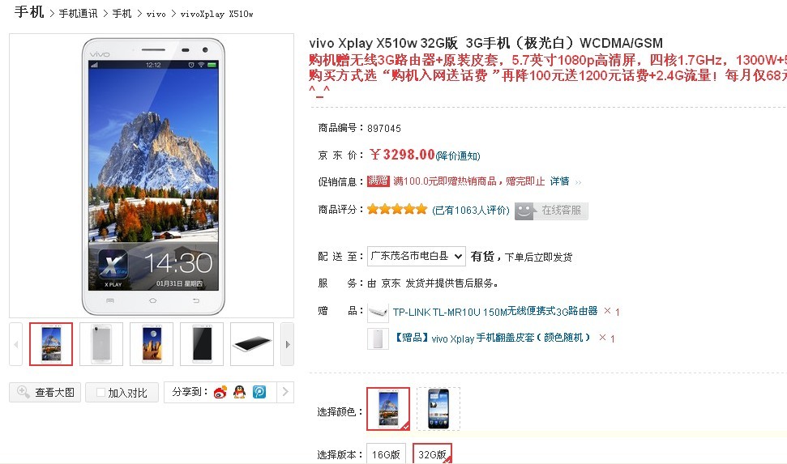The width and height of the screenshot is (787, 464).
Task: Expand more share options arrow
Action: (285, 392)
